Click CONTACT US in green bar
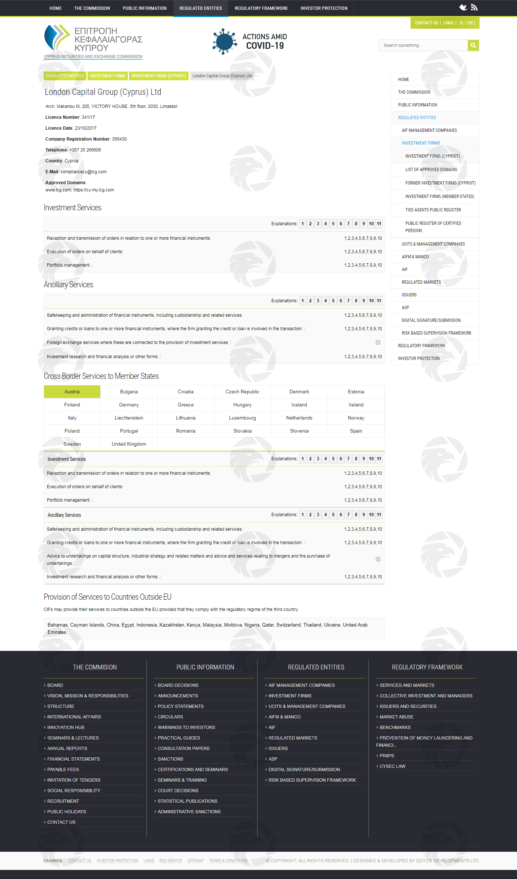 click(x=426, y=23)
